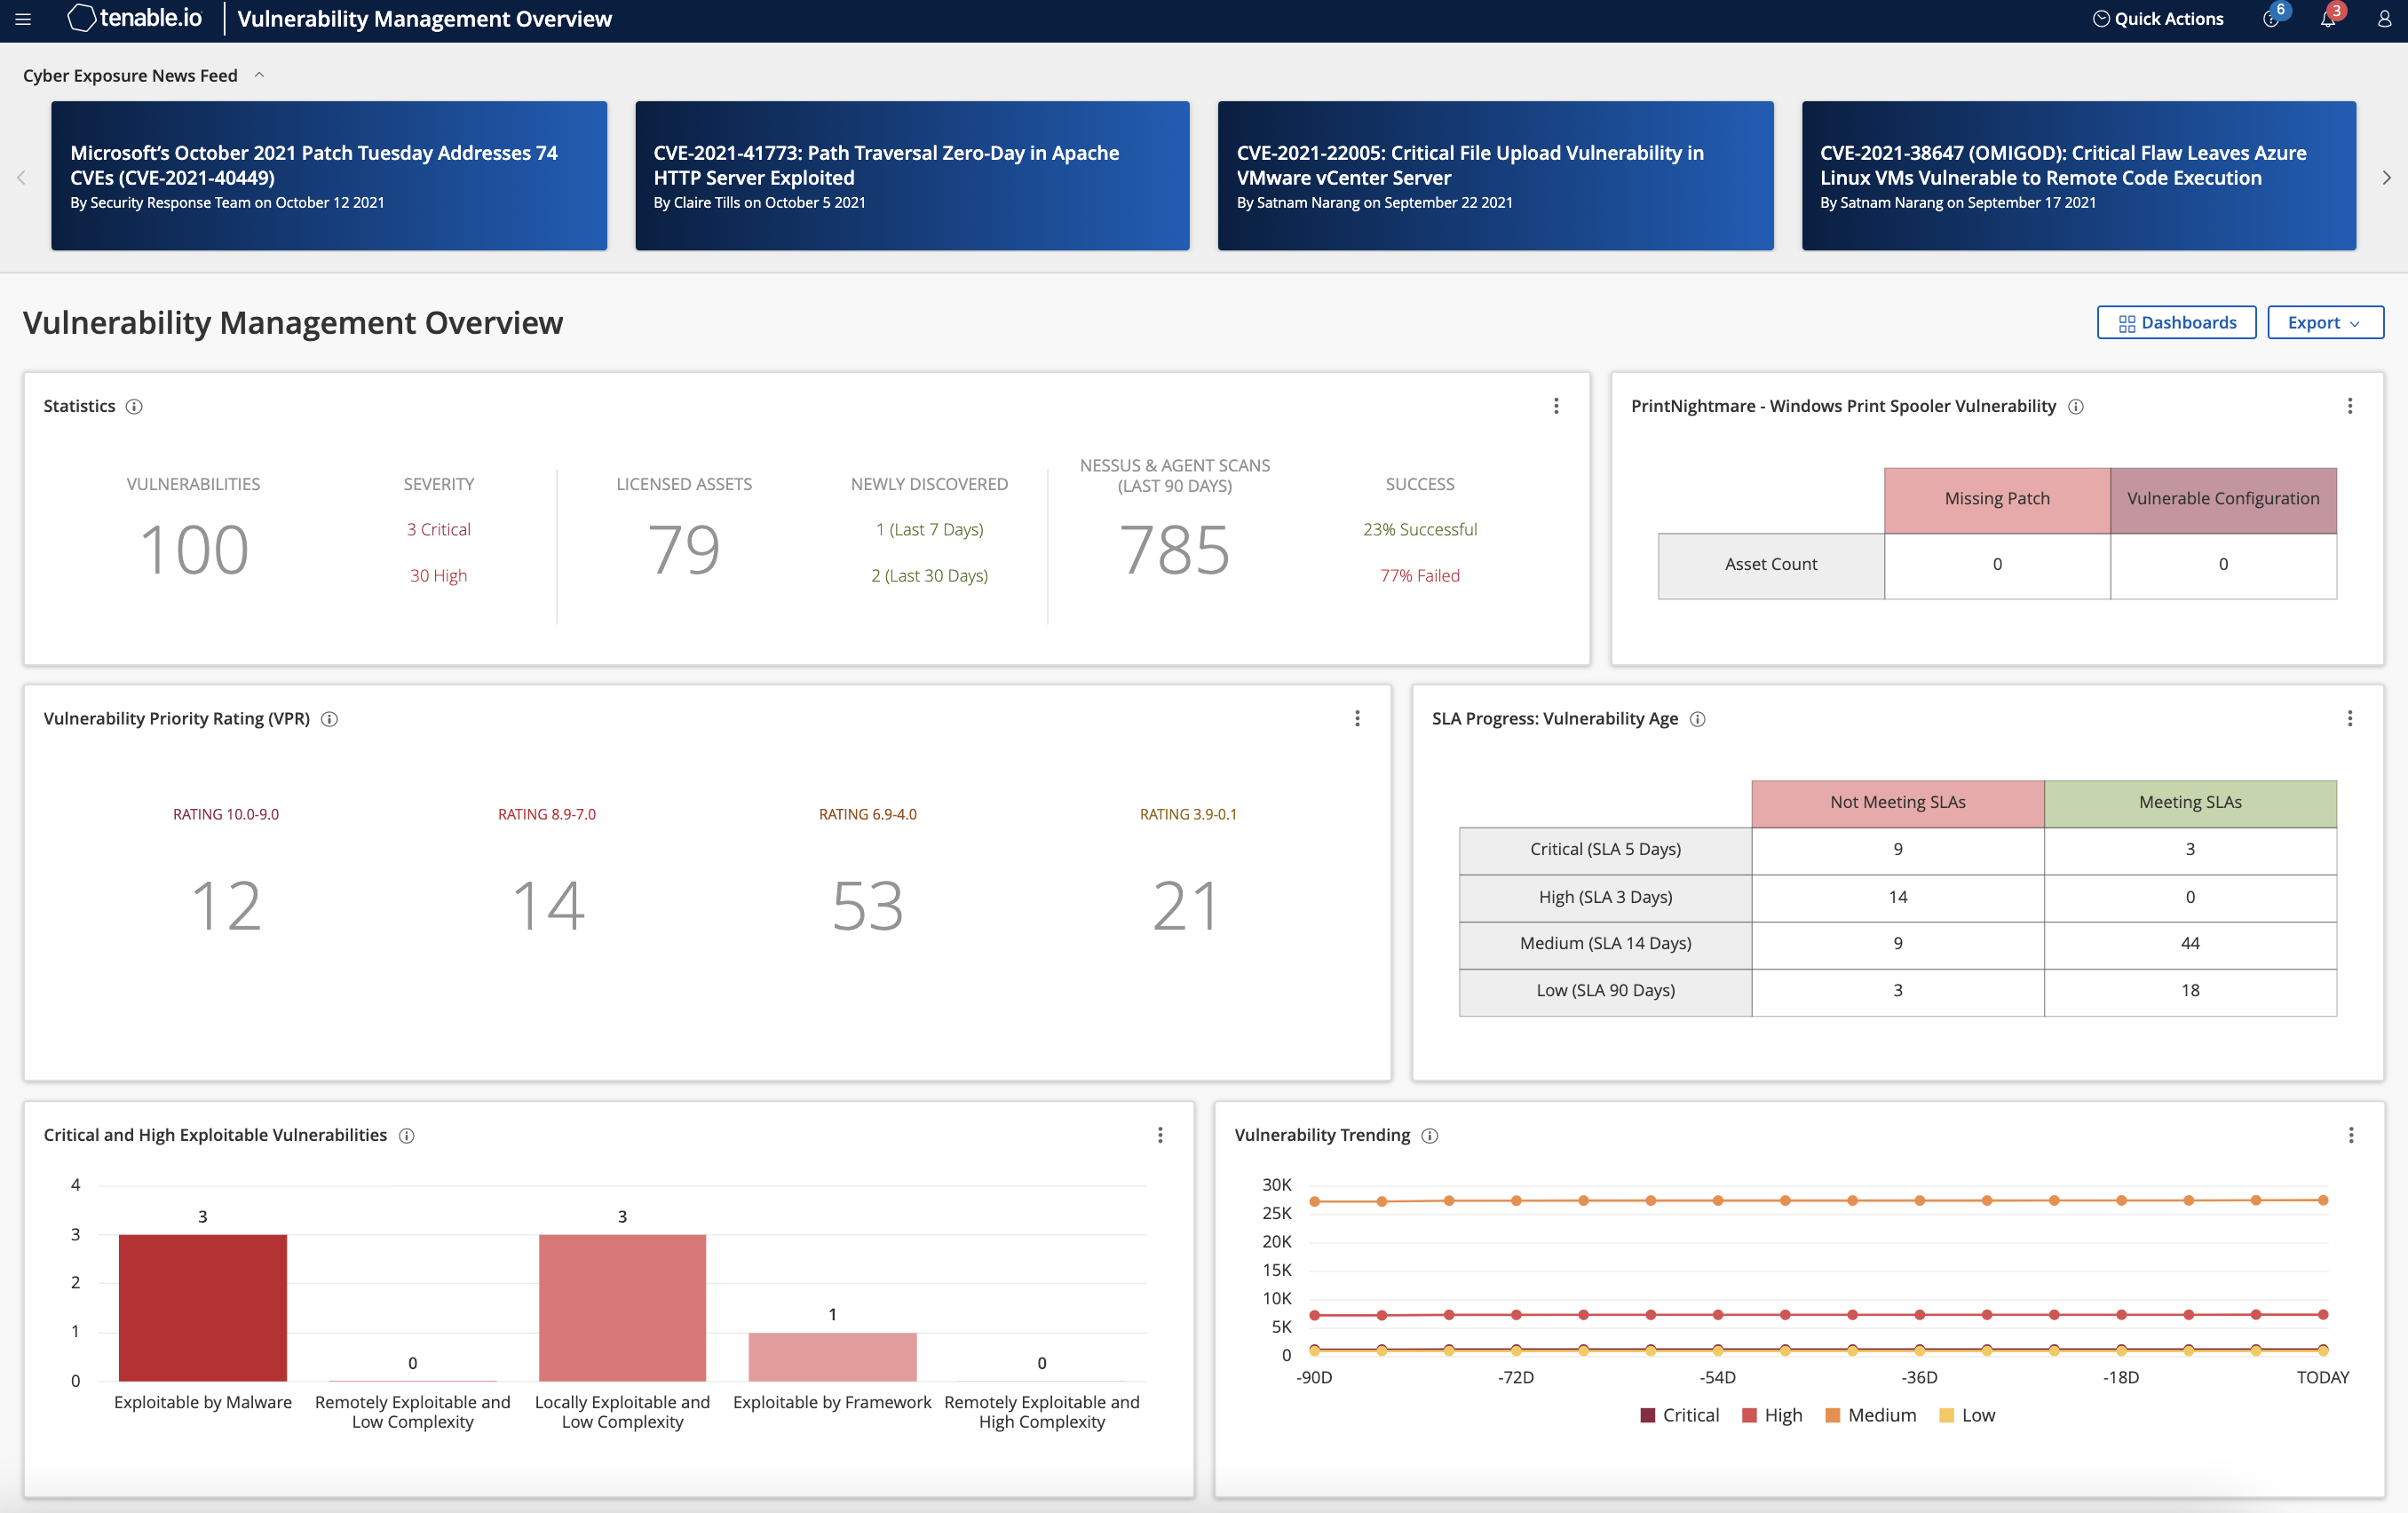Toggle High SLA meeting status row
The width and height of the screenshot is (2408, 1513).
click(2190, 896)
